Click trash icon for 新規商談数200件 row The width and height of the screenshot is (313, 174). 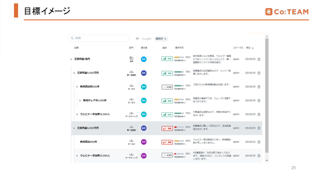tap(259, 87)
